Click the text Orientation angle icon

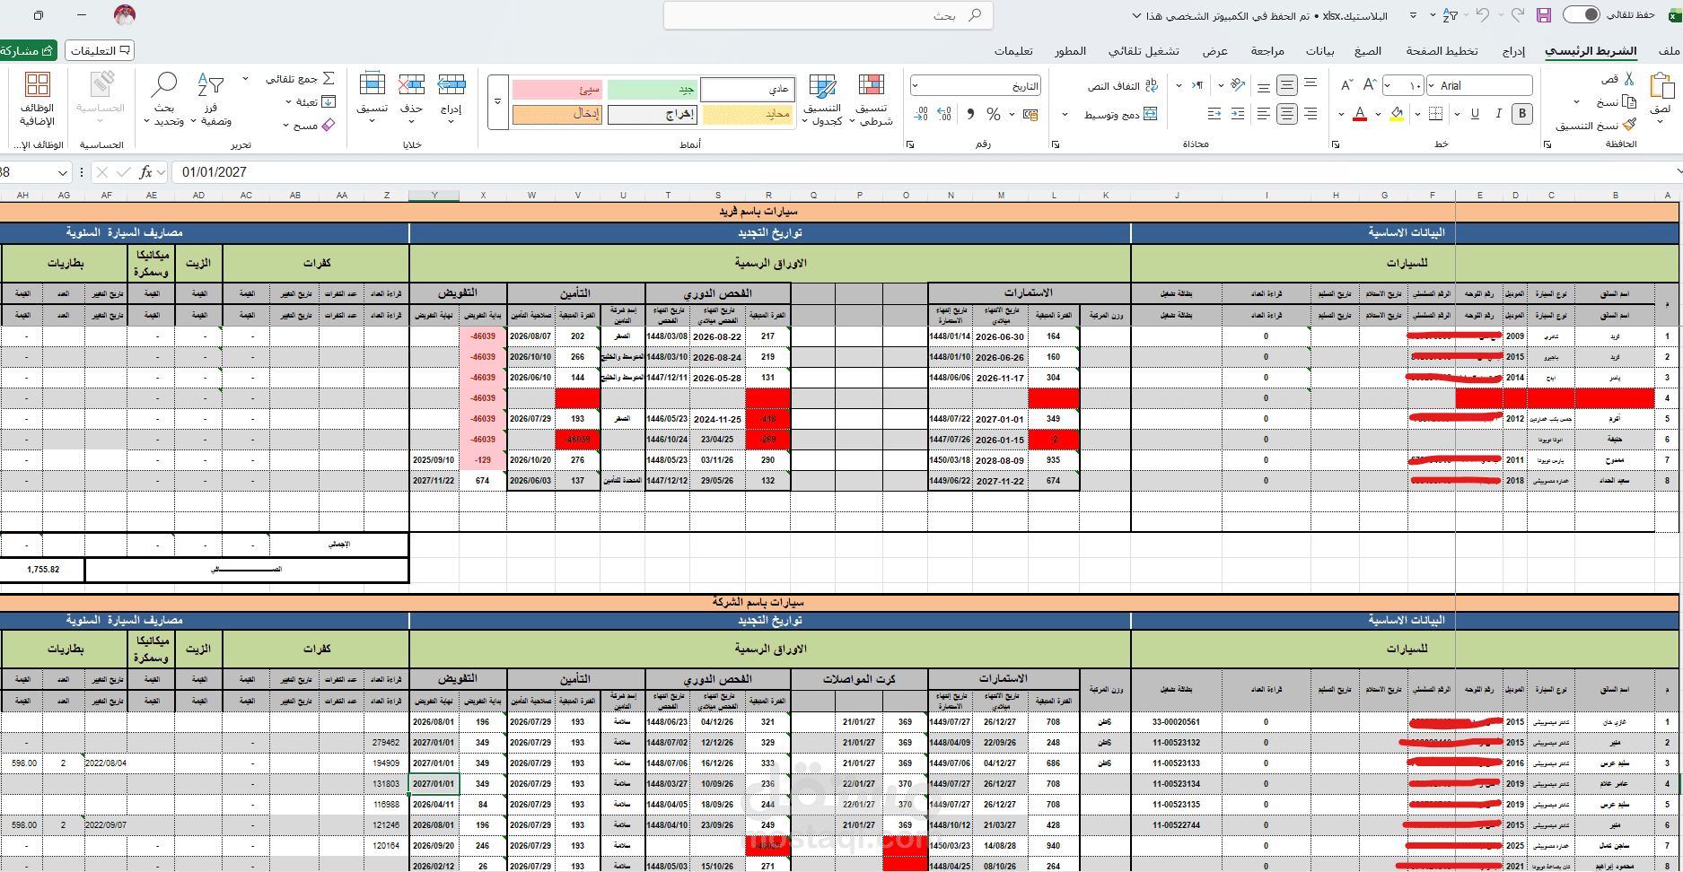click(x=1238, y=85)
